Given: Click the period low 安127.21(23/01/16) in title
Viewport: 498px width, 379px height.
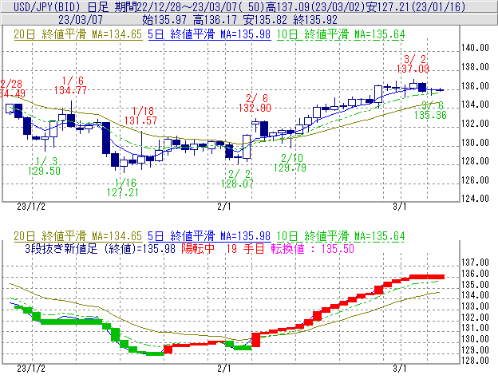Looking at the screenshot, I should pyautogui.click(x=416, y=6).
